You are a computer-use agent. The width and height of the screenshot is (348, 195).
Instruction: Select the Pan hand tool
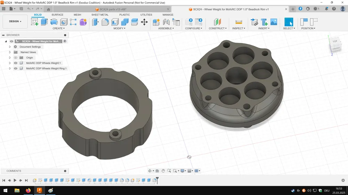163,171
